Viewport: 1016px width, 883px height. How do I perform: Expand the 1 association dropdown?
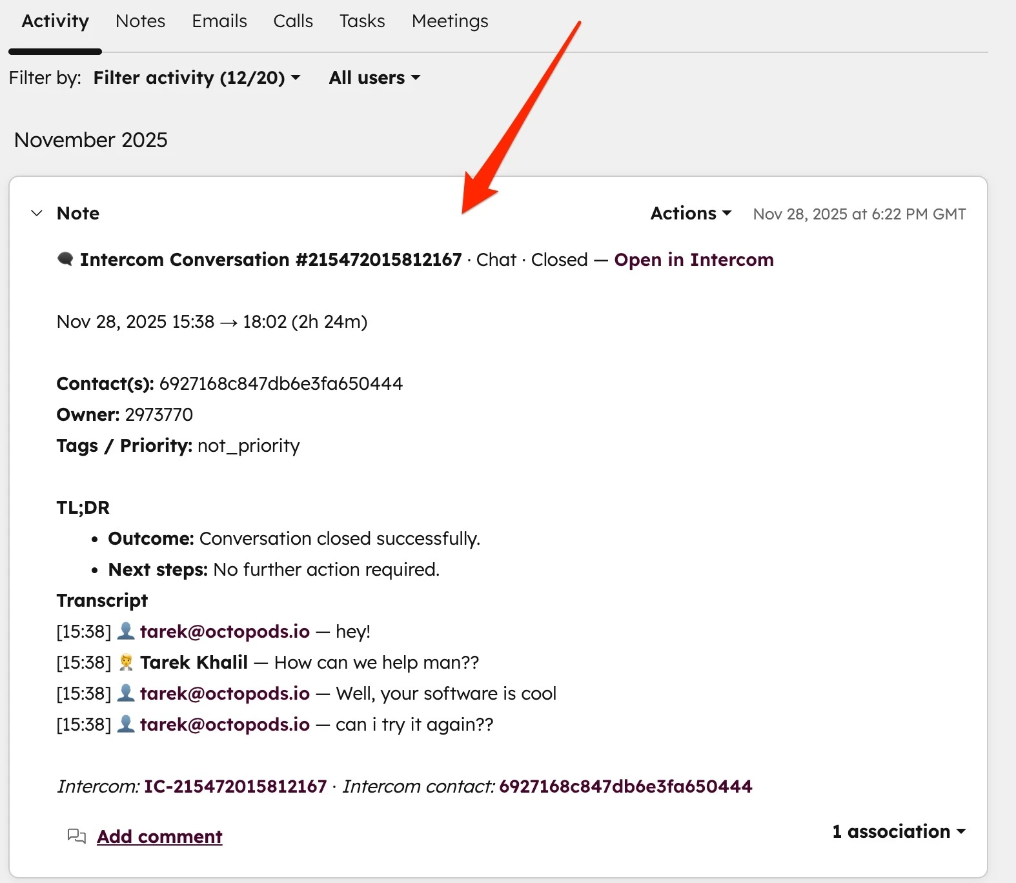coord(899,831)
